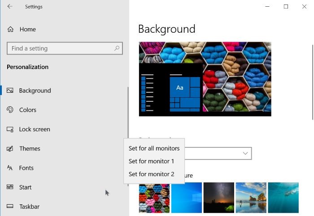Image resolution: width=314 pixels, height=216 pixels.
Task: Choose the underwater swimmer wallpaper thumbnail
Action: point(283,197)
